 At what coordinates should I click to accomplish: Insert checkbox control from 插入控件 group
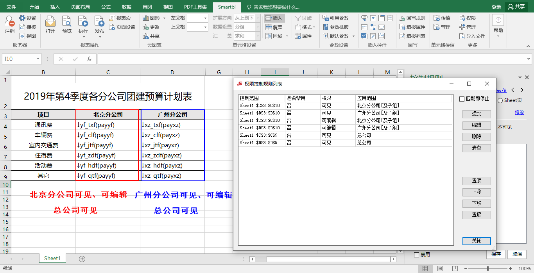[364, 36]
